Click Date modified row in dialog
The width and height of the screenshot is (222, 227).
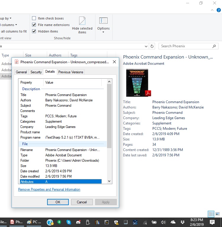click(x=61, y=176)
